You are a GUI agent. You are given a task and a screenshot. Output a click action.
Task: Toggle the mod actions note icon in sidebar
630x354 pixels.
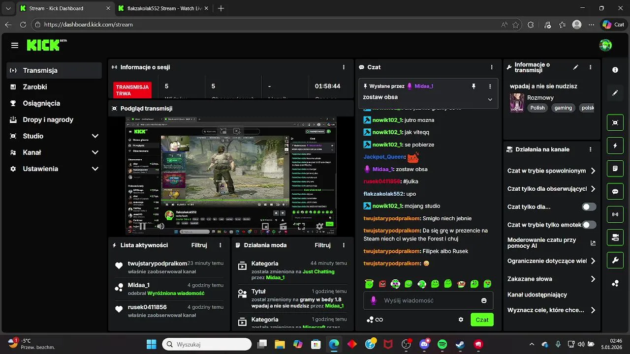615,169
